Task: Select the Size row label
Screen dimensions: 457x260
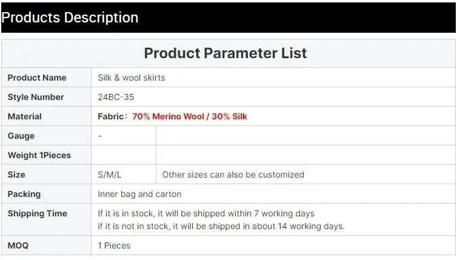Action: [x=16, y=175]
